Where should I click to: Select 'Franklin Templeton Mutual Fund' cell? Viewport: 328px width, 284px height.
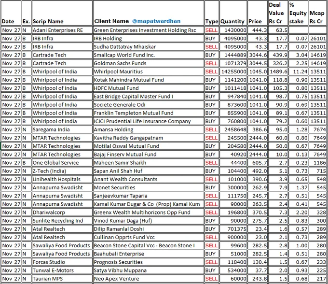point(149,113)
